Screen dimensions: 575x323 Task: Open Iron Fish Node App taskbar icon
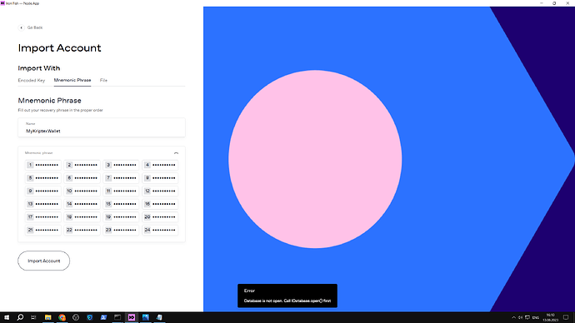(x=132, y=317)
